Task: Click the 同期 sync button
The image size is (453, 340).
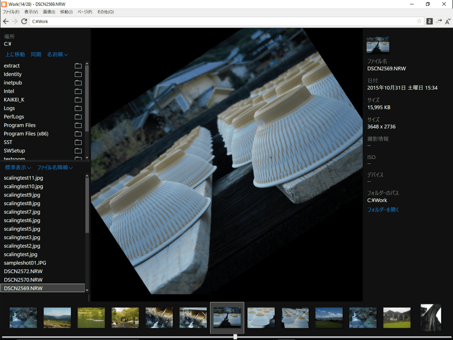Action: pyautogui.click(x=36, y=54)
